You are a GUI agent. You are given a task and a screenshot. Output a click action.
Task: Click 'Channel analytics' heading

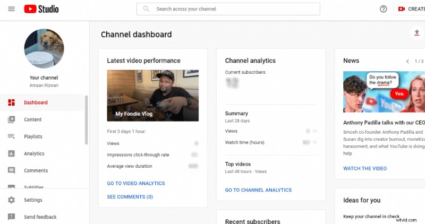(x=250, y=61)
